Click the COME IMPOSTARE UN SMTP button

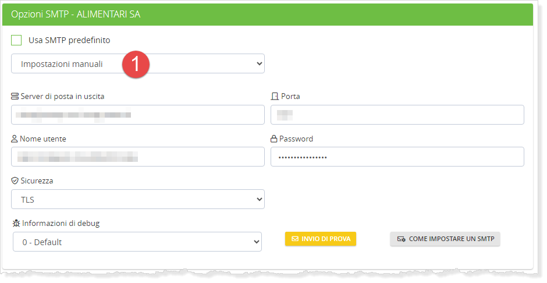pos(445,239)
